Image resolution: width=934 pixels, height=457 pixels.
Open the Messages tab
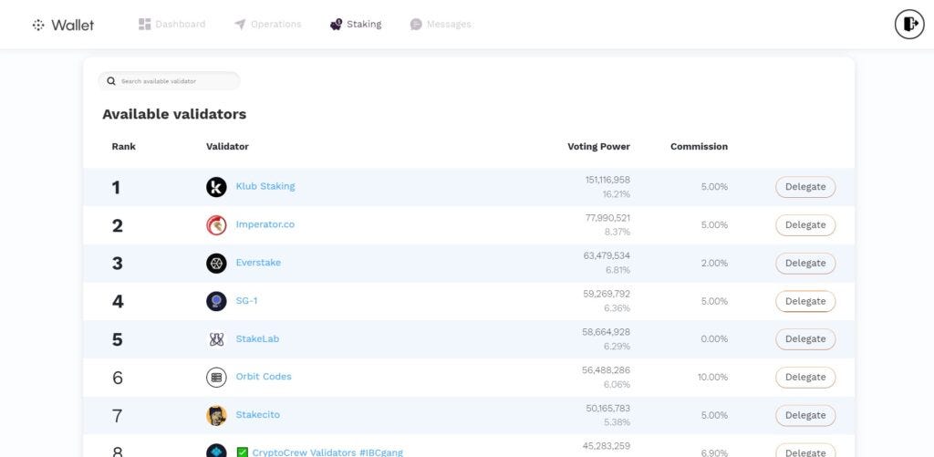[x=441, y=25]
